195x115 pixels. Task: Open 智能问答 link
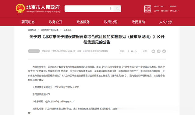click(x=173, y=6)
